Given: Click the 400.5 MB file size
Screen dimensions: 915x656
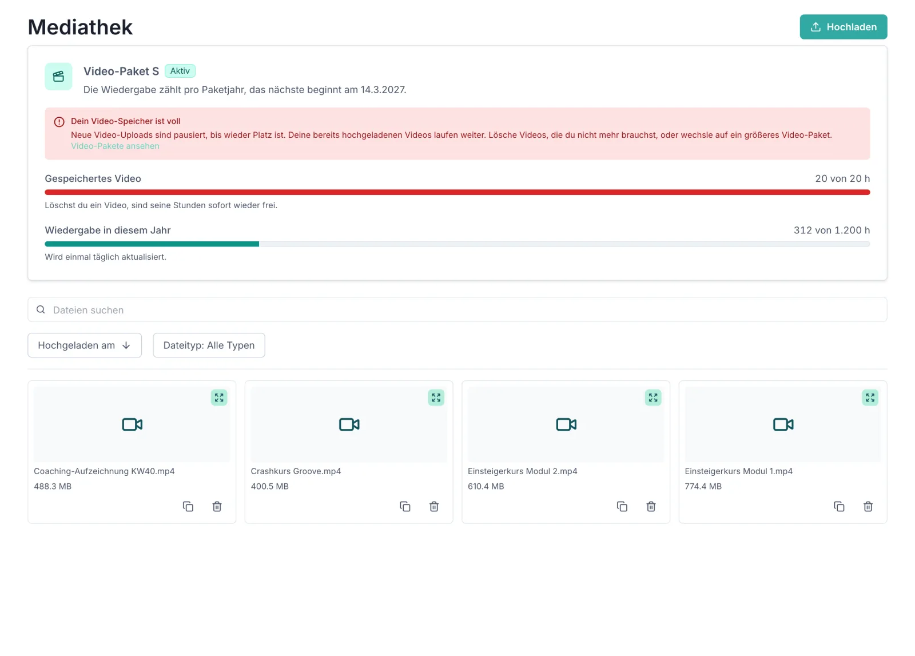Looking at the screenshot, I should click(270, 487).
